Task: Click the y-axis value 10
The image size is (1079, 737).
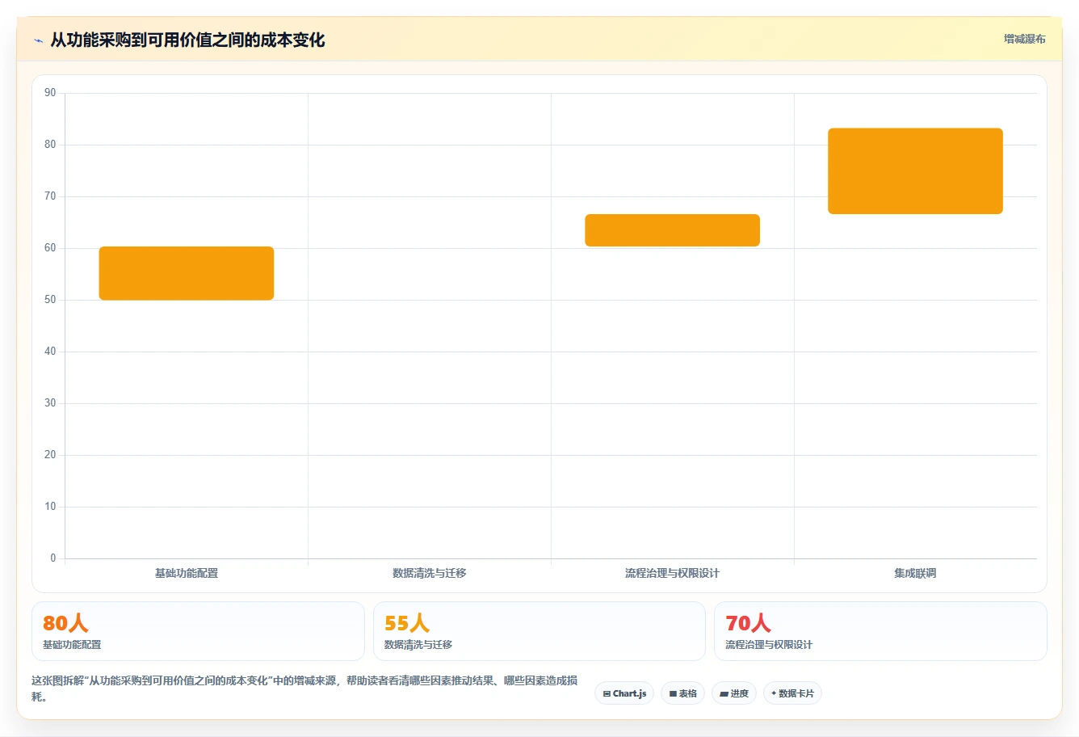Action: [50, 507]
